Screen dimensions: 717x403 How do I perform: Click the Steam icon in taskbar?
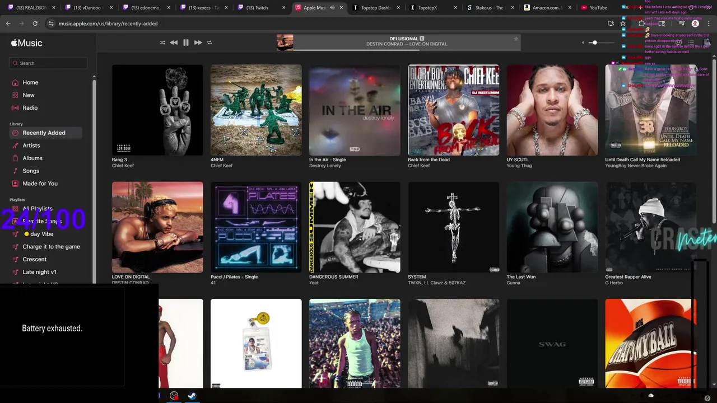(x=192, y=396)
